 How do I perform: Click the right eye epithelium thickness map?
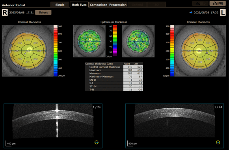point(89,41)
